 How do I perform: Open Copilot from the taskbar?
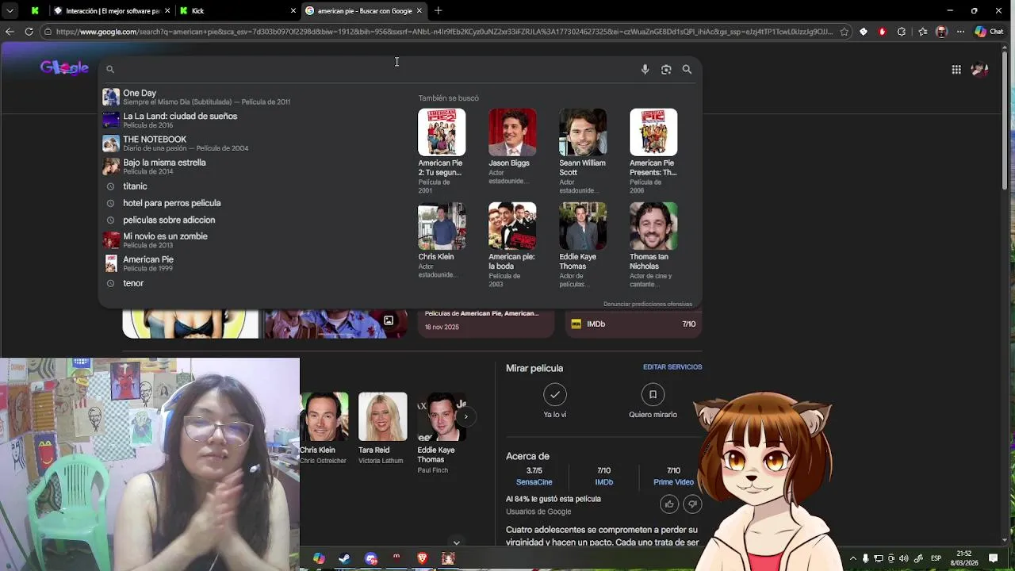tap(319, 558)
